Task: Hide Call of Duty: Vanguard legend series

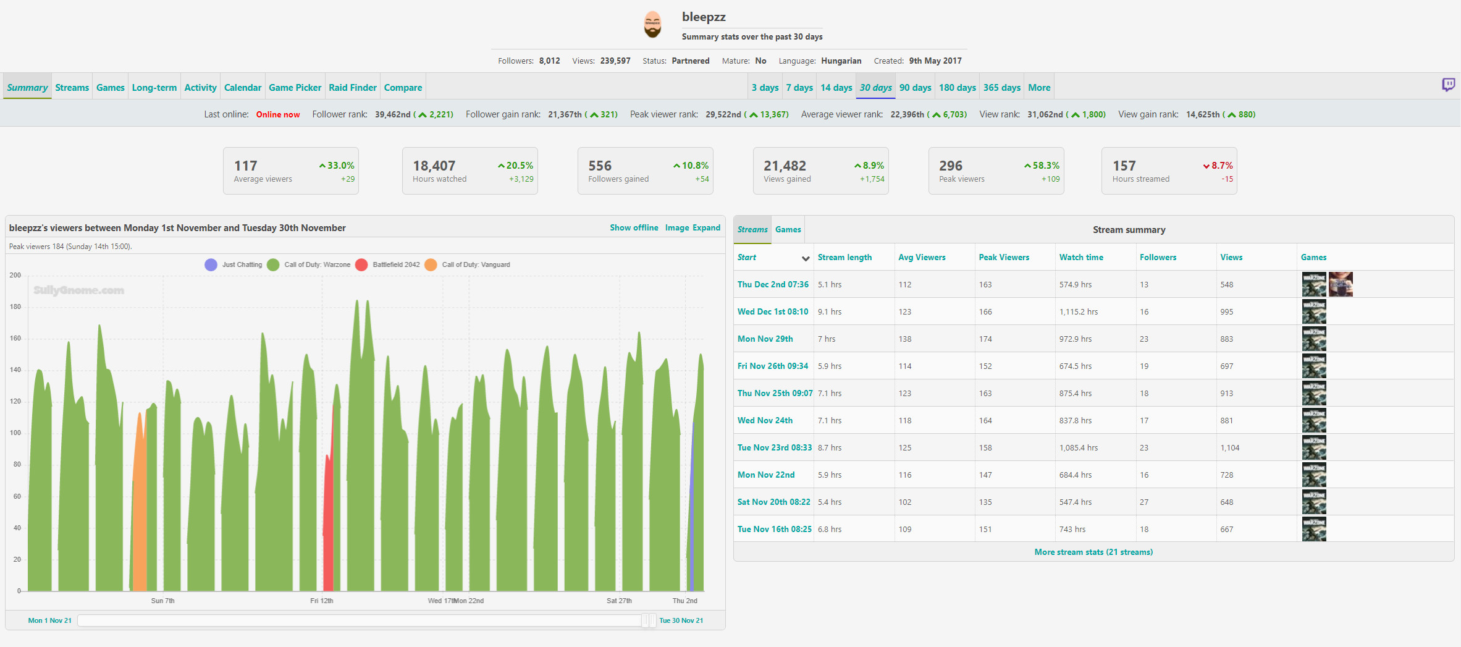Action: coord(431,264)
